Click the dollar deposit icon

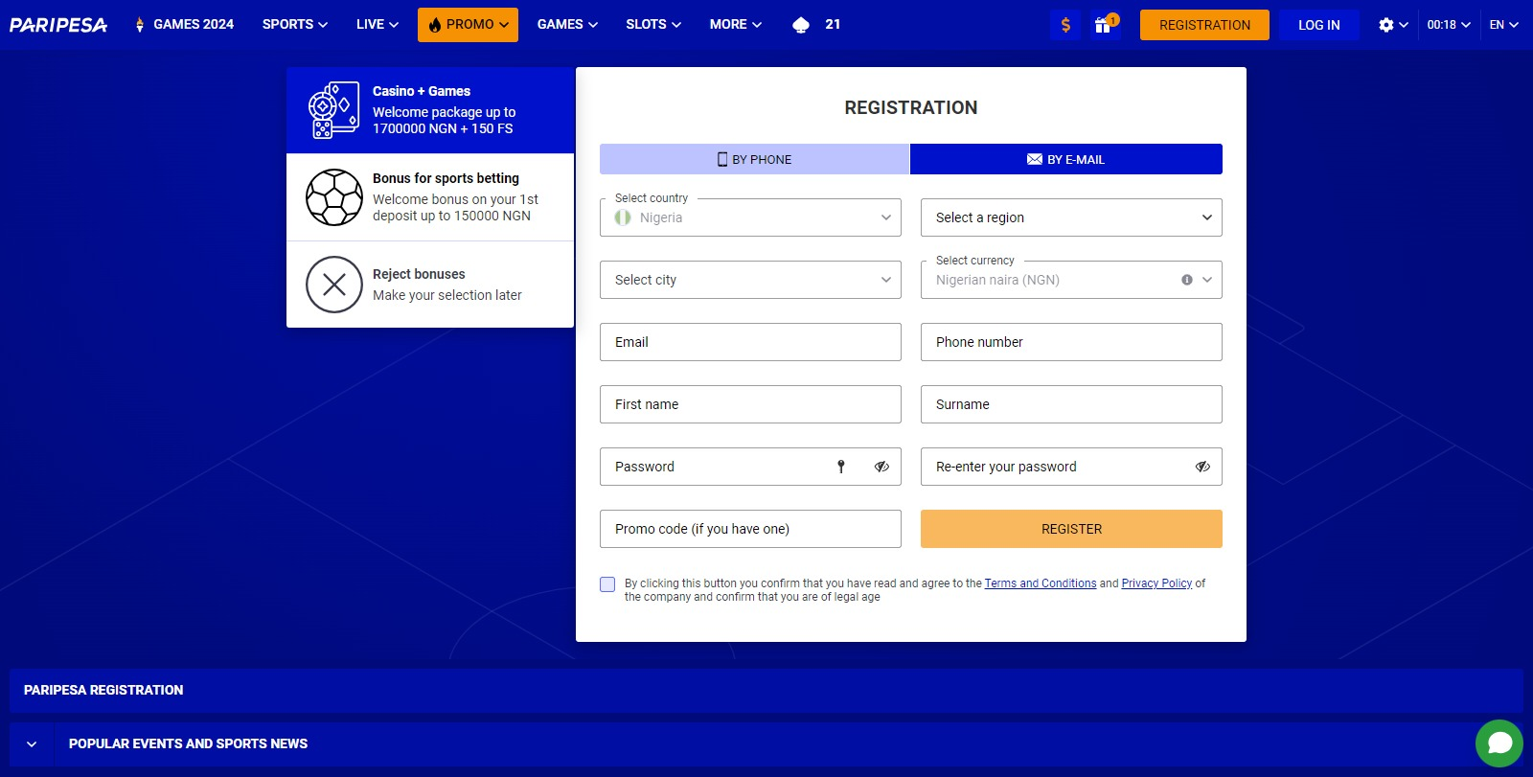pyautogui.click(x=1065, y=25)
